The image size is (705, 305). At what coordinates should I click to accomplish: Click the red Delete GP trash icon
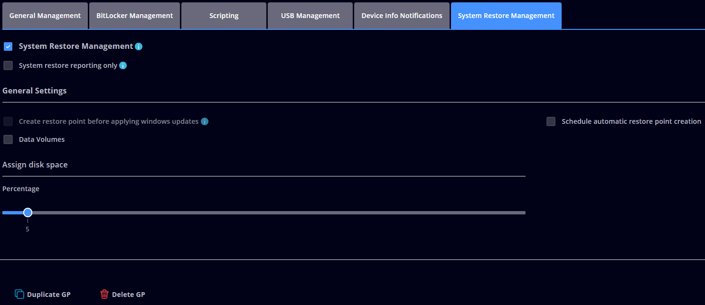point(104,294)
